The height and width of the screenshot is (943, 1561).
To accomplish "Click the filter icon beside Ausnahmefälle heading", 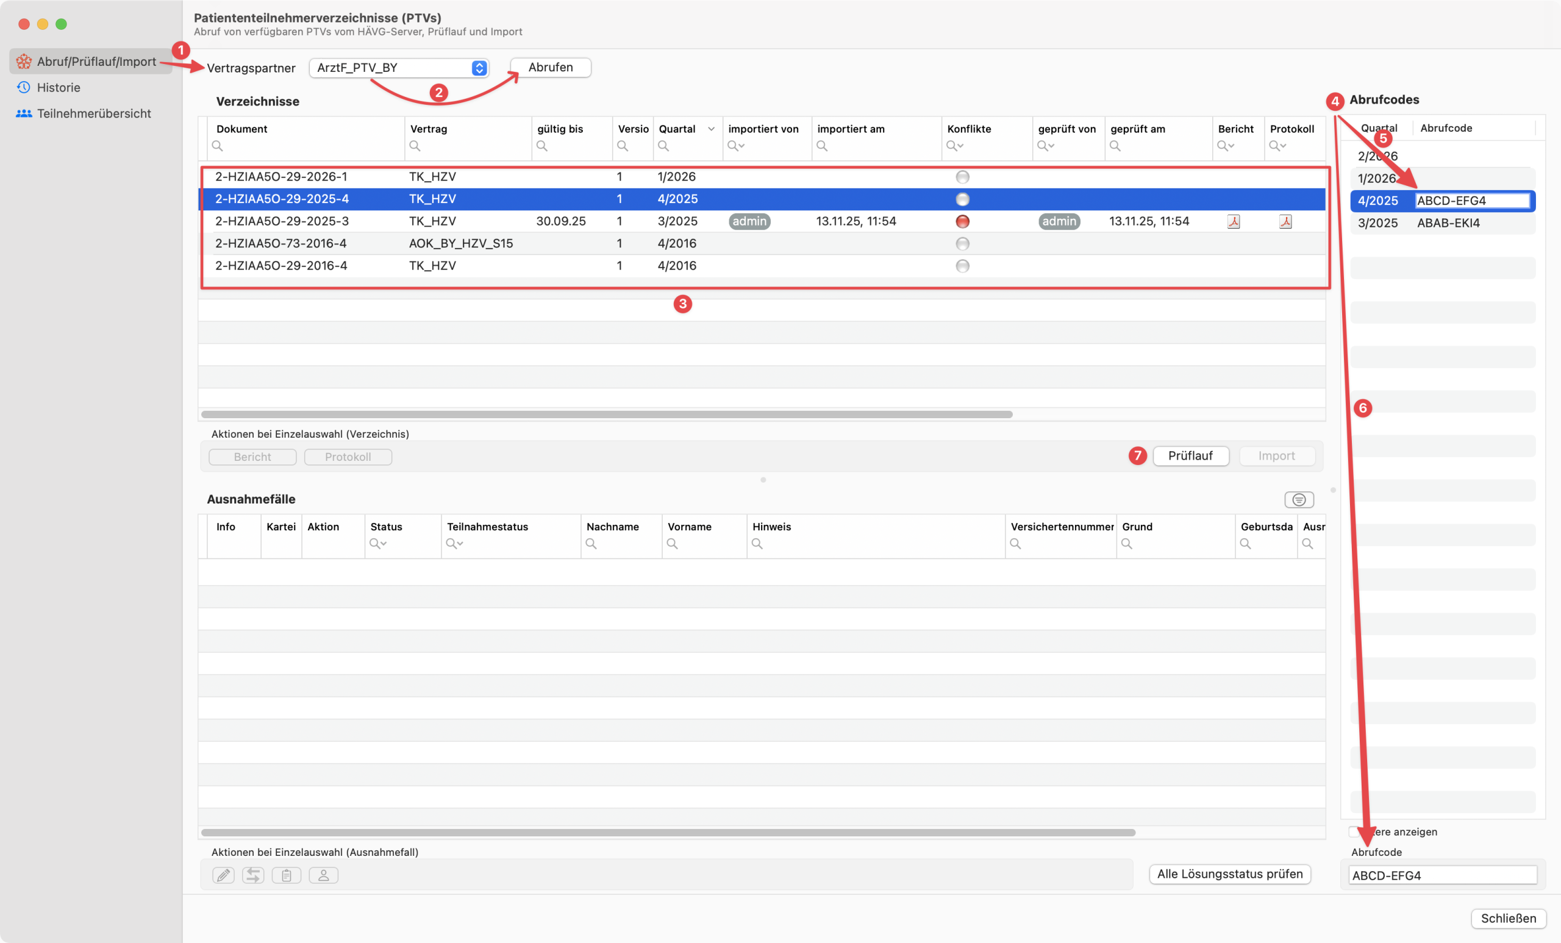I will coord(1299,500).
